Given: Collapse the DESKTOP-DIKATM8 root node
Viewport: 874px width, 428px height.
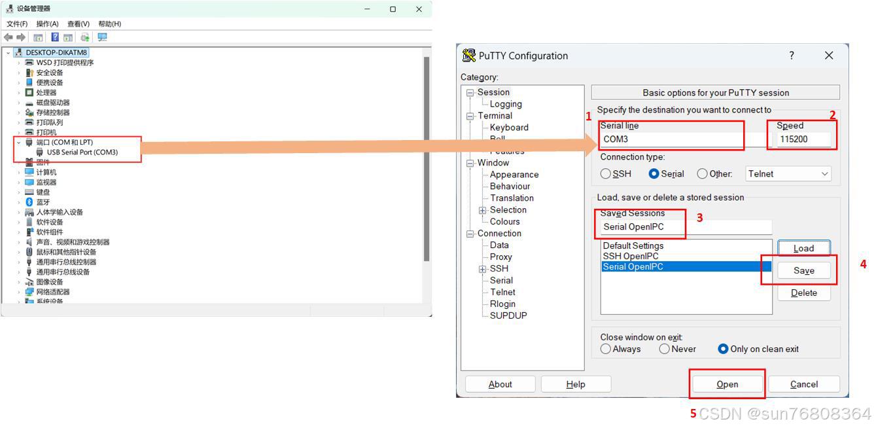Looking at the screenshot, I should 8,52.
